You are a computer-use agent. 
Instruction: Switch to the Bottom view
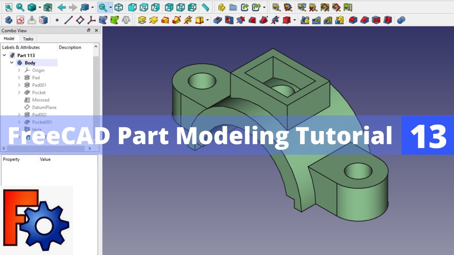pyautogui.click(x=181, y=7)
